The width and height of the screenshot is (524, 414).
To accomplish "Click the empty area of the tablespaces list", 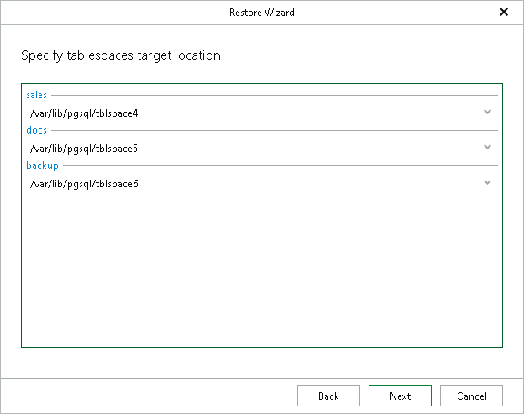I will 261,269.
